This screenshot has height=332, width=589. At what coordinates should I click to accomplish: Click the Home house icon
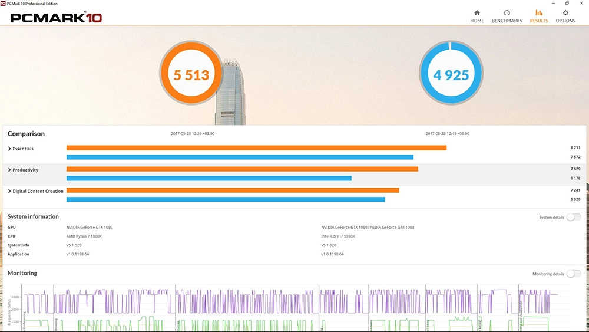click(477, 13)
